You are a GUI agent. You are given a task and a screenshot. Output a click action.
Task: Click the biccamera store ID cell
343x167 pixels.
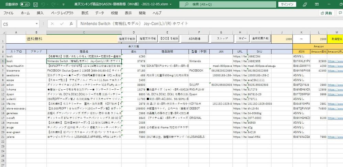point(16,70)
